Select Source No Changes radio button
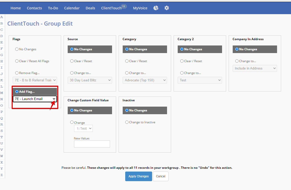 pos(72,49)
